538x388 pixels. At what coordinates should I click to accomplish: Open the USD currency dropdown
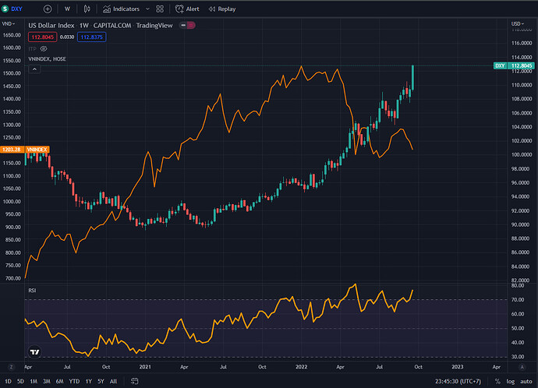pos(517,25)
